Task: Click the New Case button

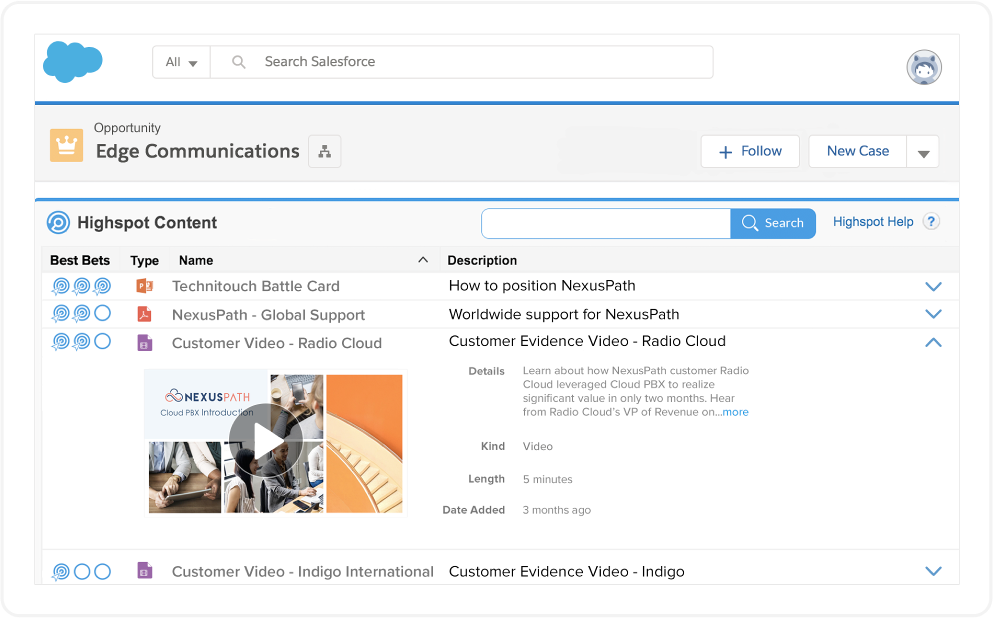Action: pyautogui.click(x=857, y=151)
